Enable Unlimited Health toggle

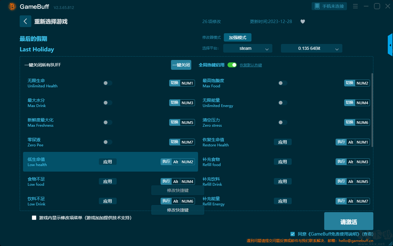pyautogui.click(x=108, y=83)
